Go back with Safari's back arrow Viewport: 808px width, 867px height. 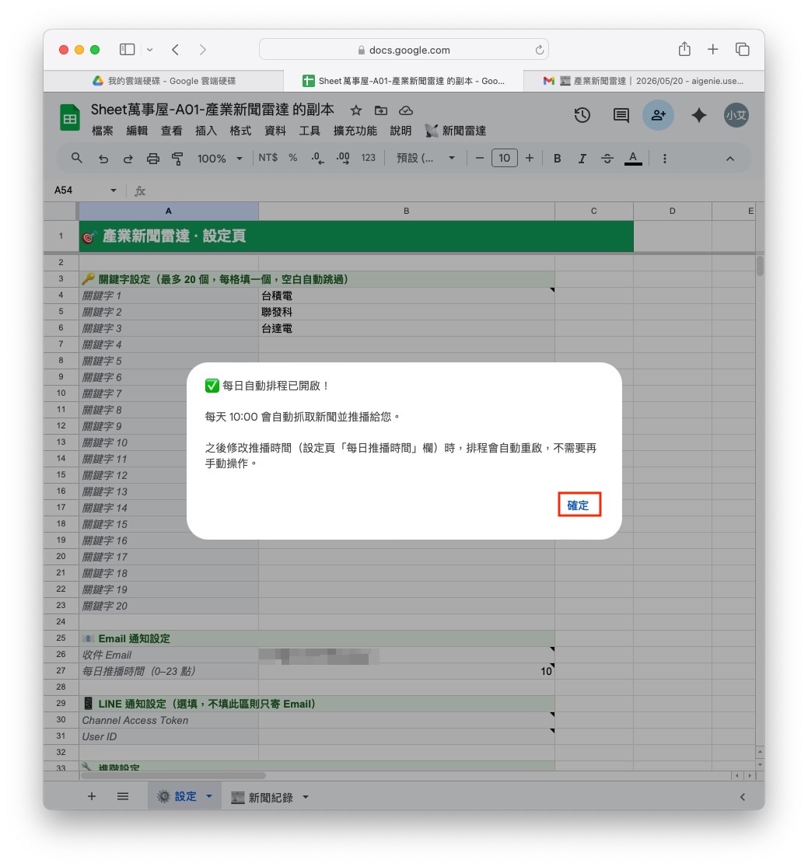point(175,50)
